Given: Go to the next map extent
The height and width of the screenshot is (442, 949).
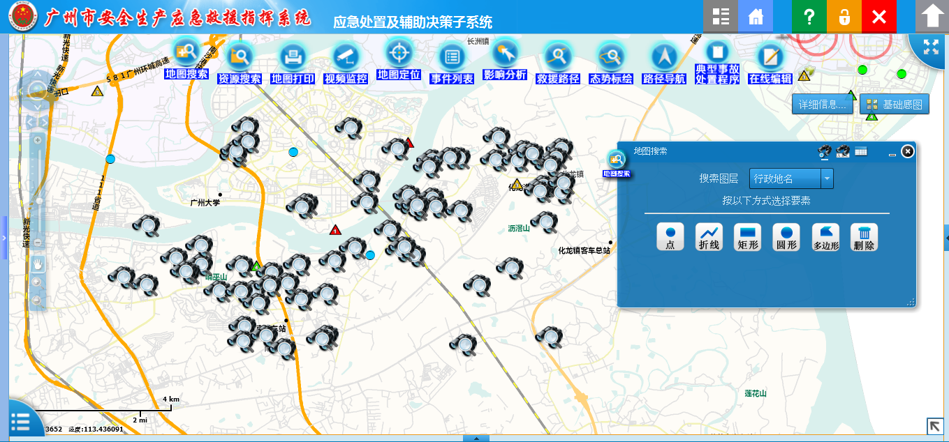Looking at the screenshot, I should (x=43, y=122).
